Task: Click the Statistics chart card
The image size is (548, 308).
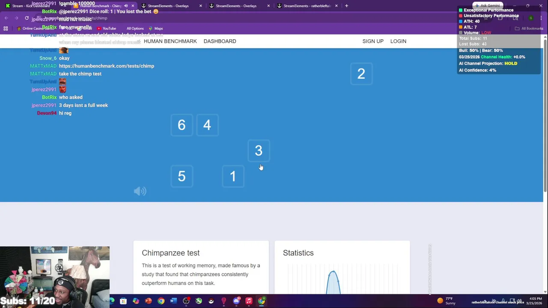Action: (342, 267)
